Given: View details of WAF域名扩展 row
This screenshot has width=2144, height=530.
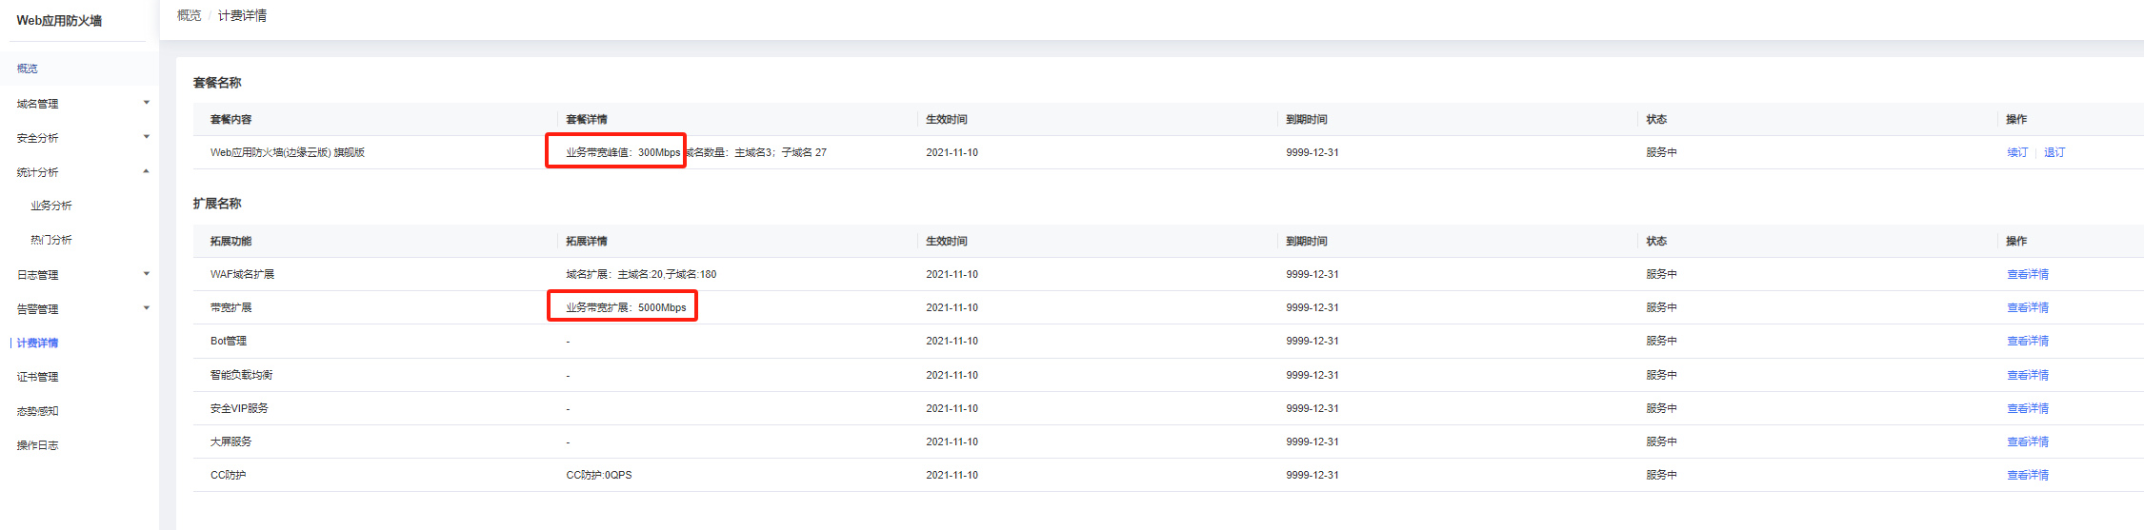Looking at the screenshot, I should coord(2028,274).
